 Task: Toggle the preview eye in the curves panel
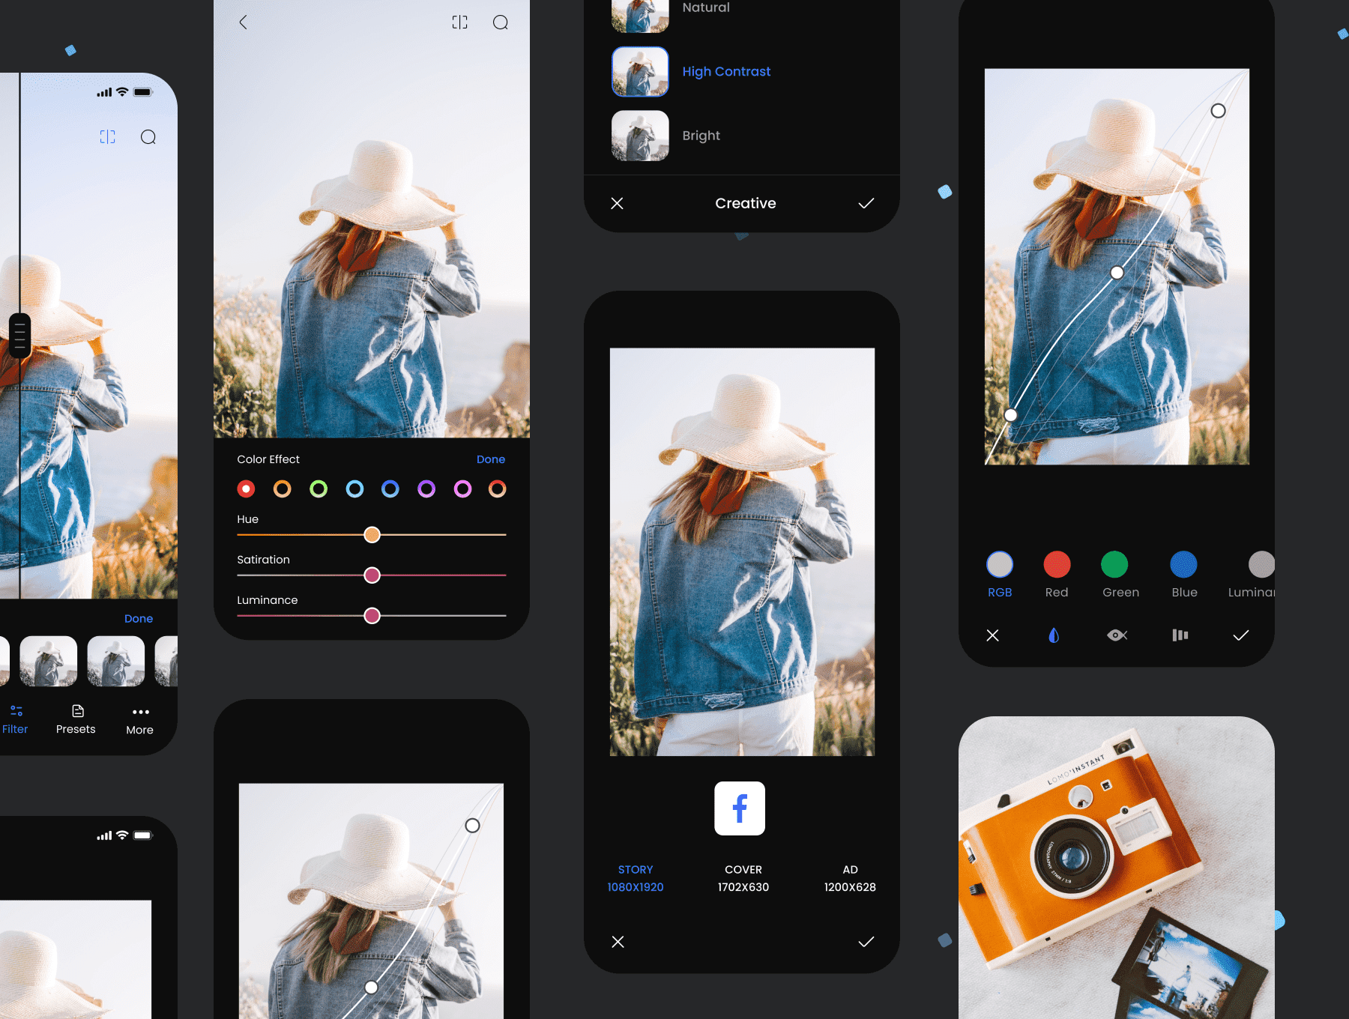point(1117,635)
